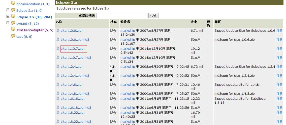Click the file icon beside site-1.4.8.zip.md5
The image size is (286, 125).
tap(58, 94)
